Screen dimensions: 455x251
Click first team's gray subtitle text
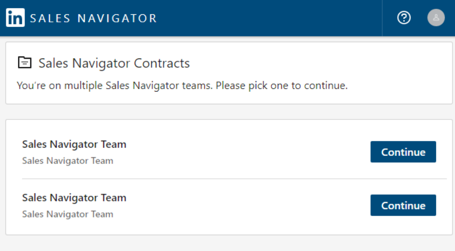[x=68, y=161]
